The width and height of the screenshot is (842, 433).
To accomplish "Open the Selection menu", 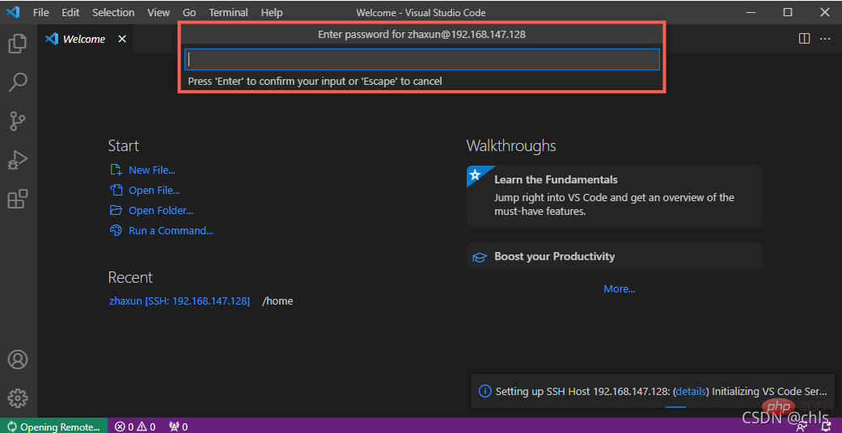I will [x=113, y=13].
